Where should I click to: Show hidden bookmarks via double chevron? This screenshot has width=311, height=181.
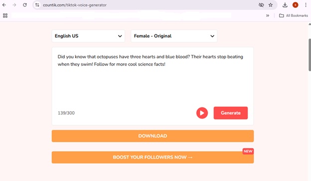tap(268, 15)
